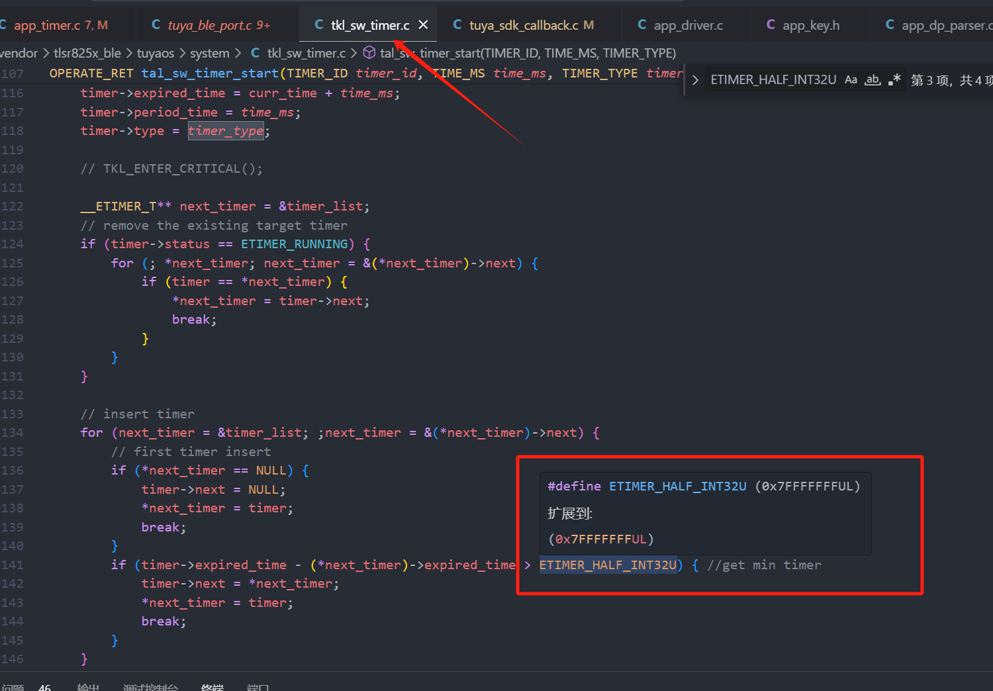Open the tal_sw_timer_start symbol breadcrumb
993x691 pixels.
520,53
